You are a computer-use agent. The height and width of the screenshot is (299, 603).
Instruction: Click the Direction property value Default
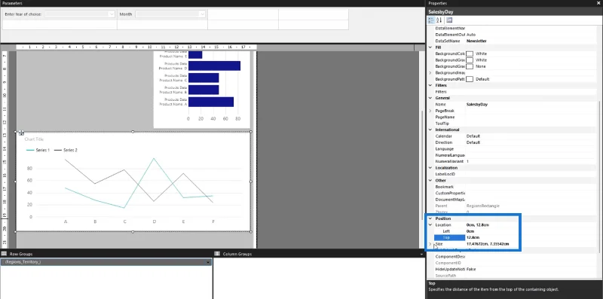point(473,142)
